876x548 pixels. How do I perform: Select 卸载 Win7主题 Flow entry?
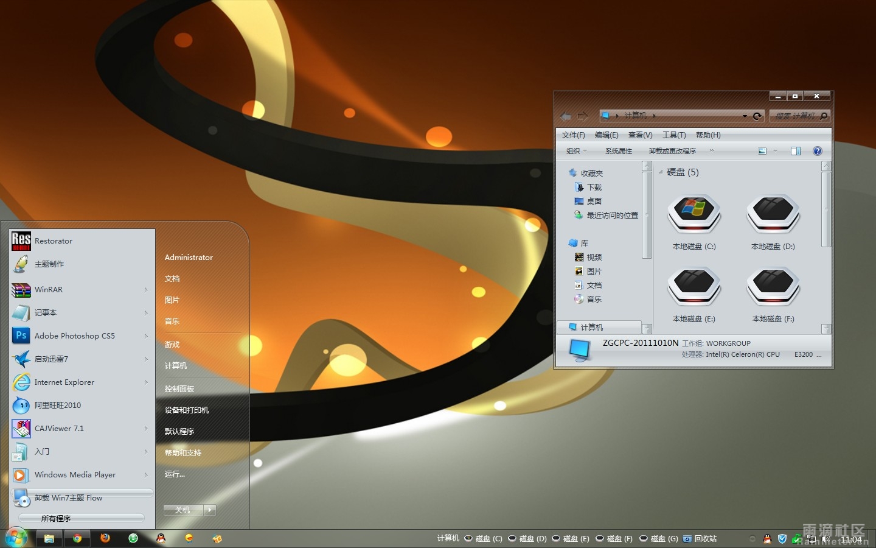pos(82,498)
